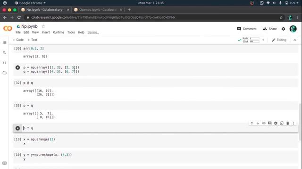302x169 pixels.
Task: Open the Google account avatar
Action: [x=293, y=29]
